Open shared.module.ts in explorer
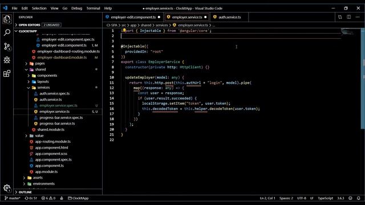Screen dimensions: 365x205 coord(51,129)
